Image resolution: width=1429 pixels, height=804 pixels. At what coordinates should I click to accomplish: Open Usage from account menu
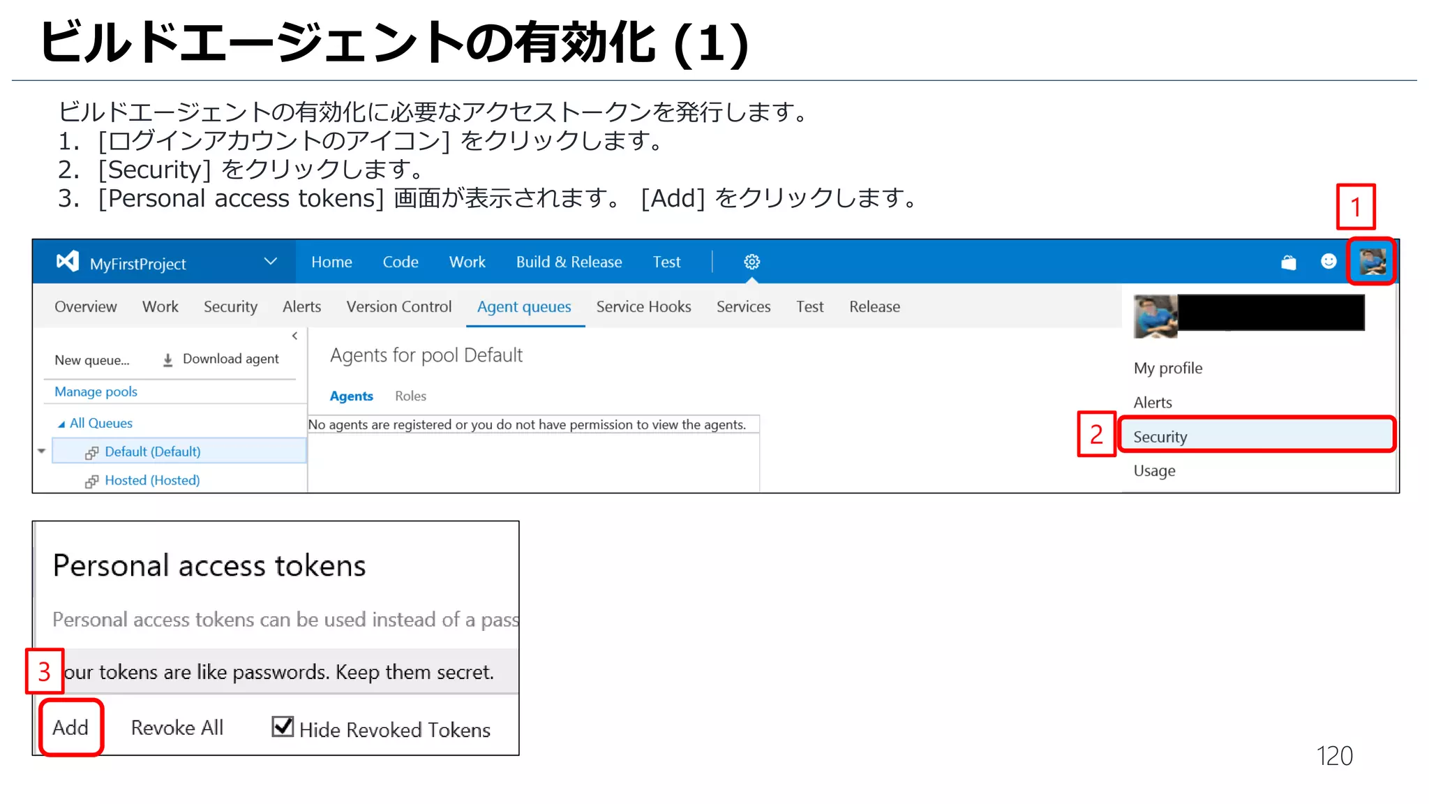point(1154,471)
